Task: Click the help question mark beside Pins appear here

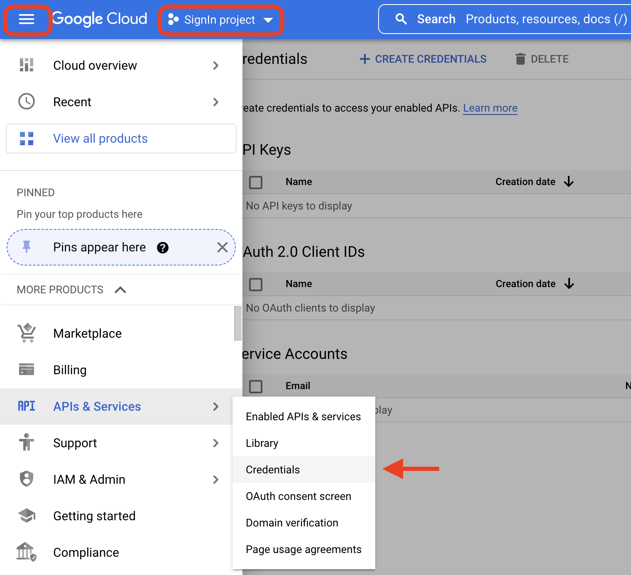Action: coord(163,248)
